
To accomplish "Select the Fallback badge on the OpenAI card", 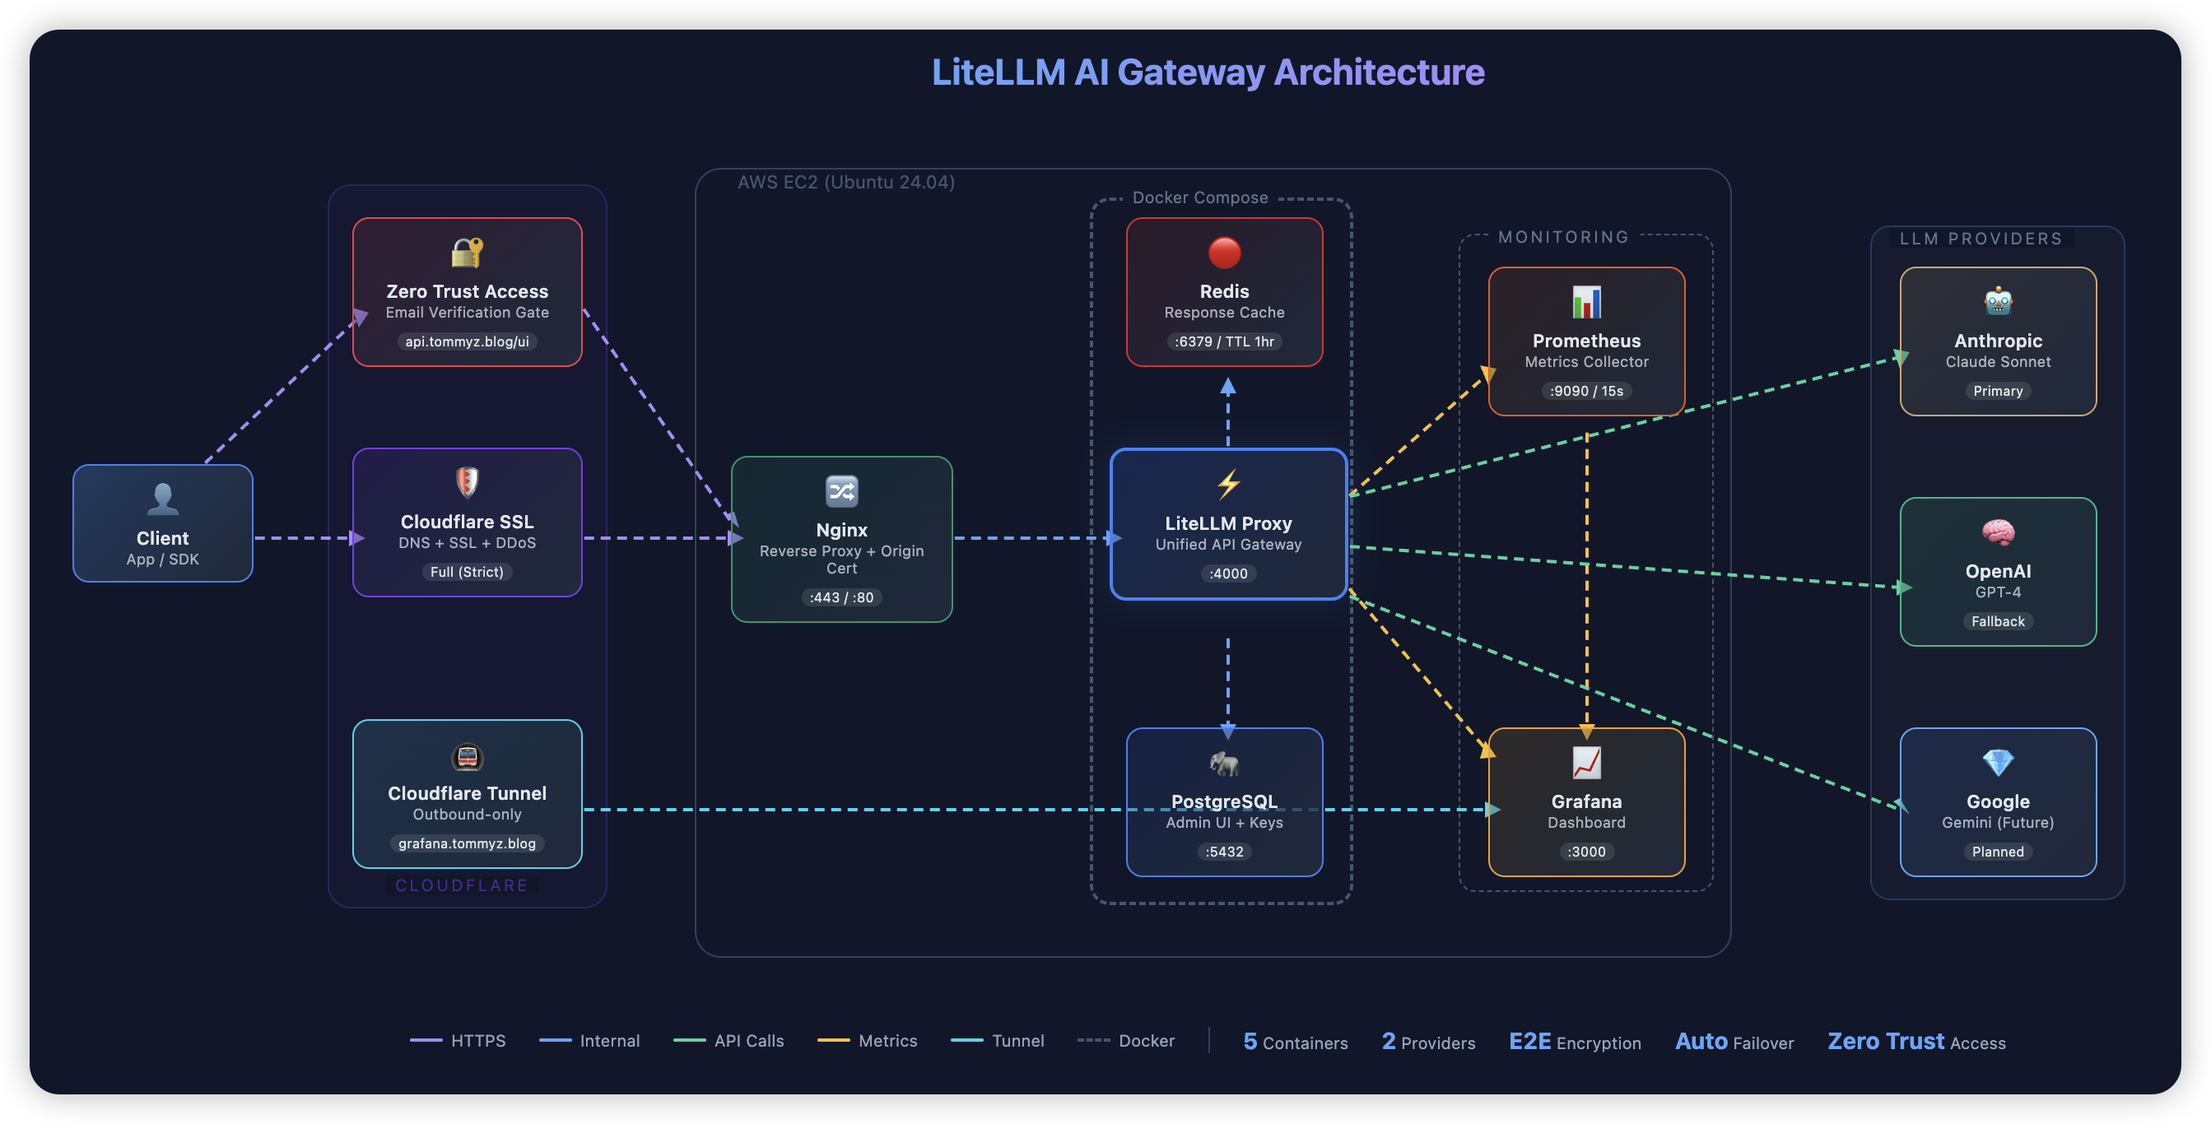I will coord(1998,621).
